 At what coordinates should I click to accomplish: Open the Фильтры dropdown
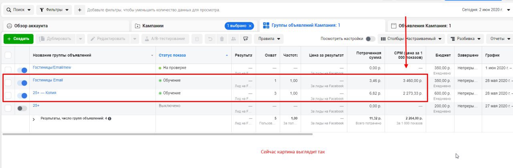click(x=54, y=10)
